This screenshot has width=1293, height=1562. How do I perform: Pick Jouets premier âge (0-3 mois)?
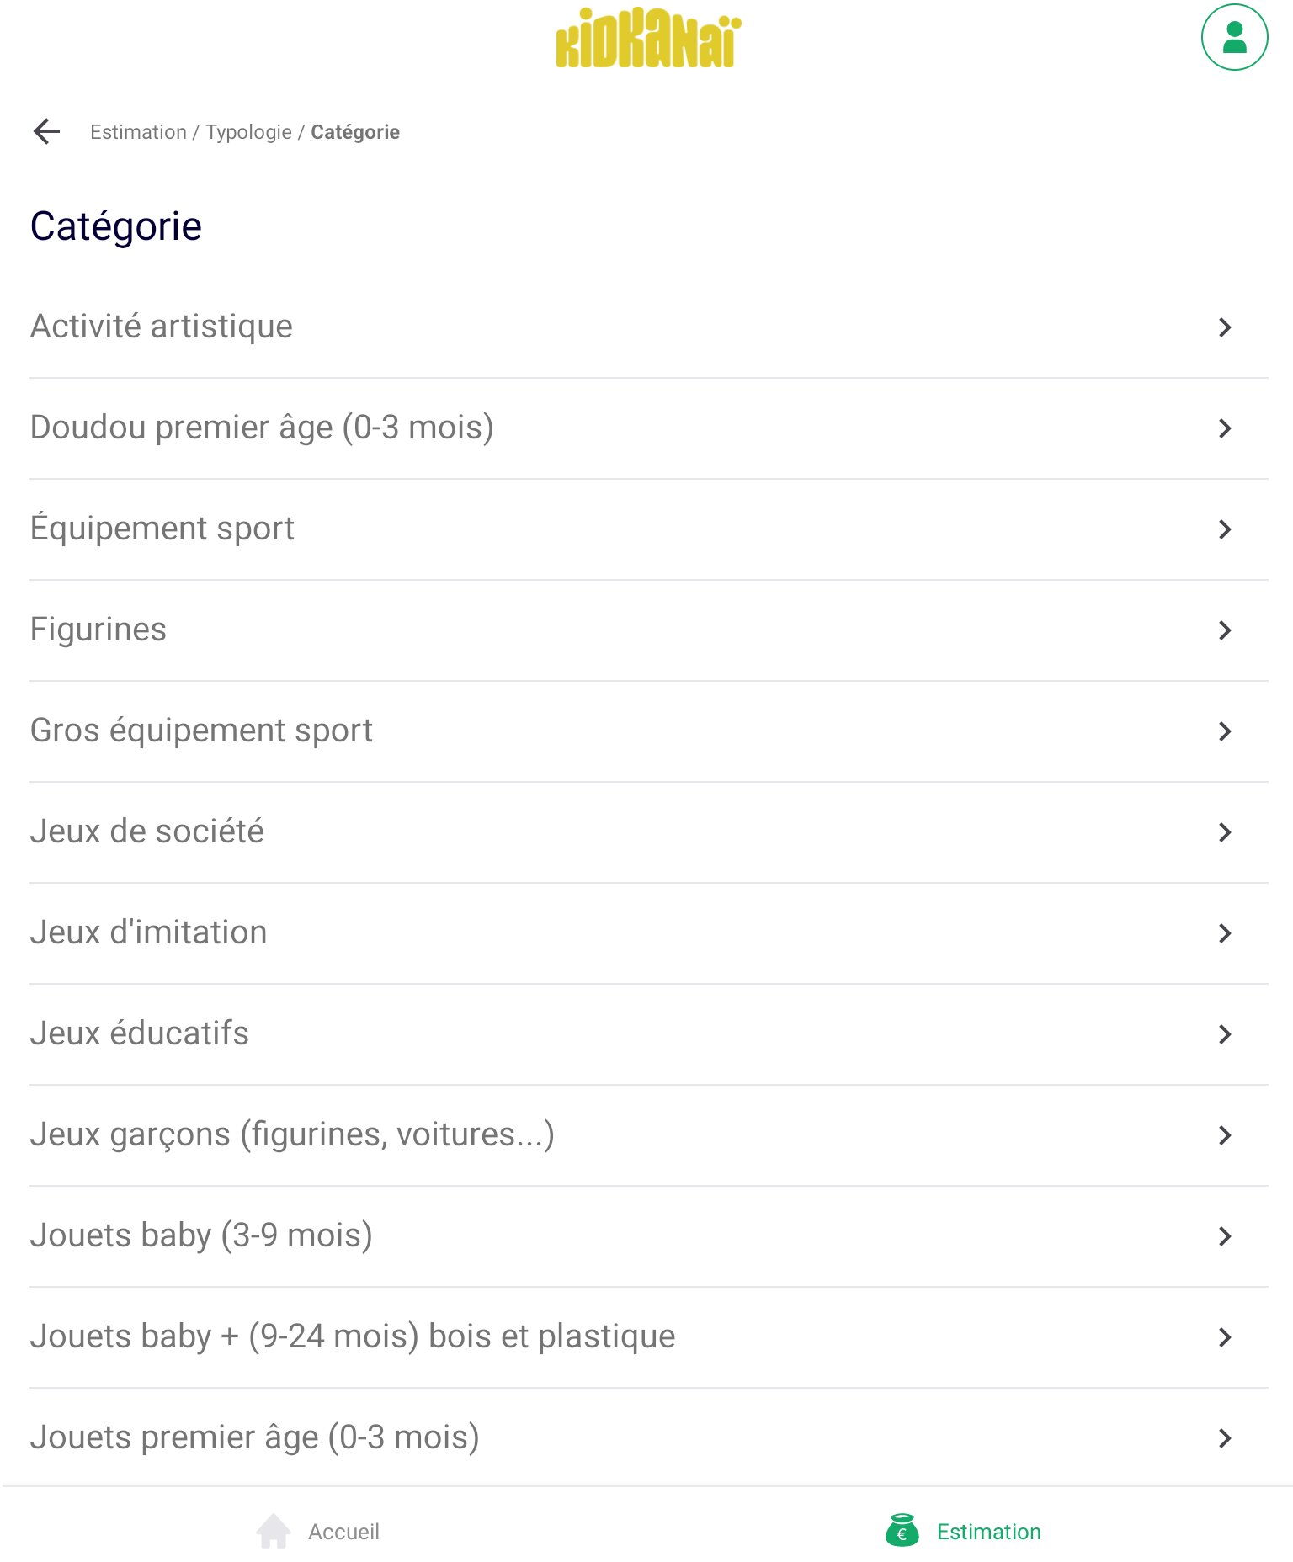[x=254, y=1437]
